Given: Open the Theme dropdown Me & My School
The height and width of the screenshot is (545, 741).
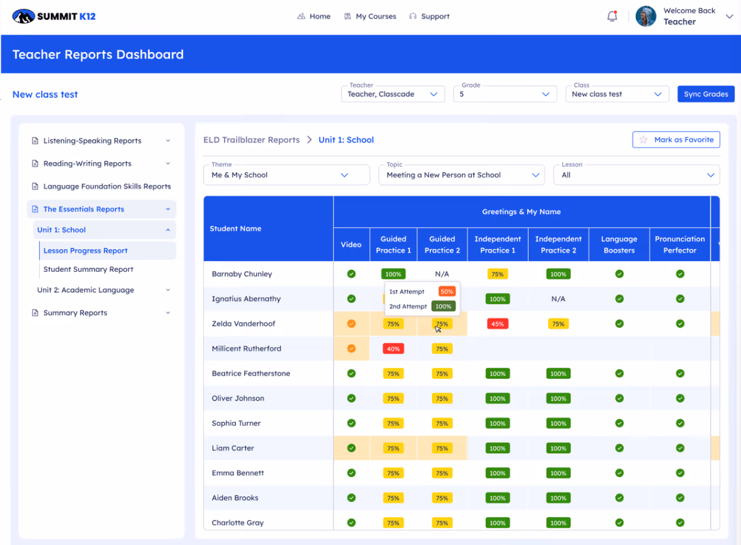Looking at the screenshot, I should pyautogui.click(x=286, y=175).
